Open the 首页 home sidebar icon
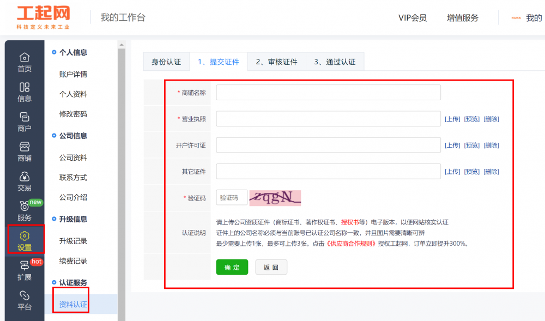The width and height of the screenshot is (545, 321). 25,62
